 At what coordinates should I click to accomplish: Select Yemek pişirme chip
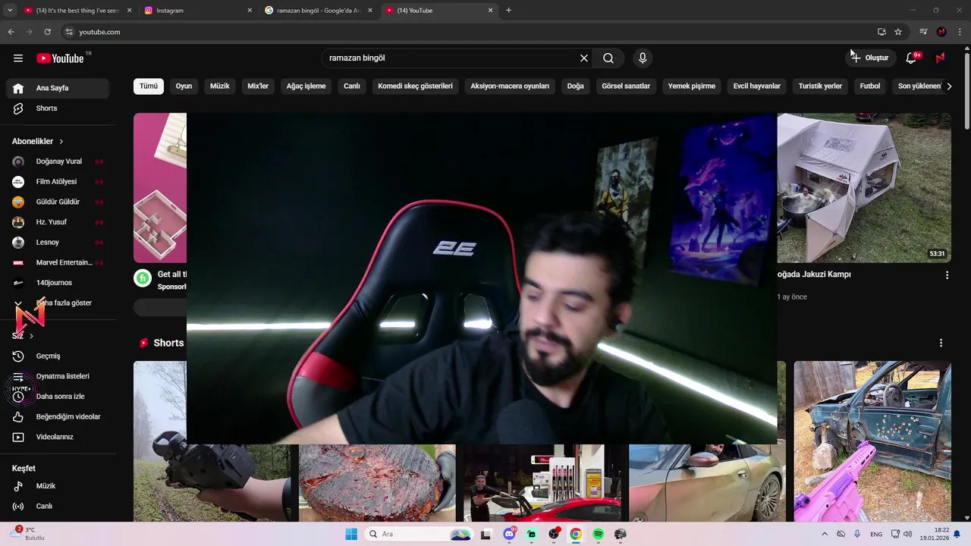(x=692, y=86)
